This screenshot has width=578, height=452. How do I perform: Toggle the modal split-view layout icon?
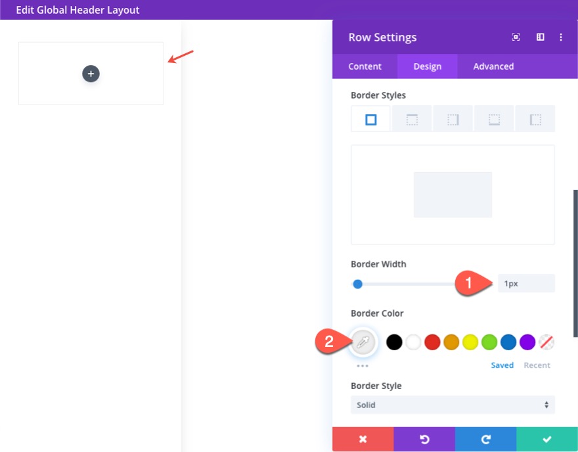[540, 37]
